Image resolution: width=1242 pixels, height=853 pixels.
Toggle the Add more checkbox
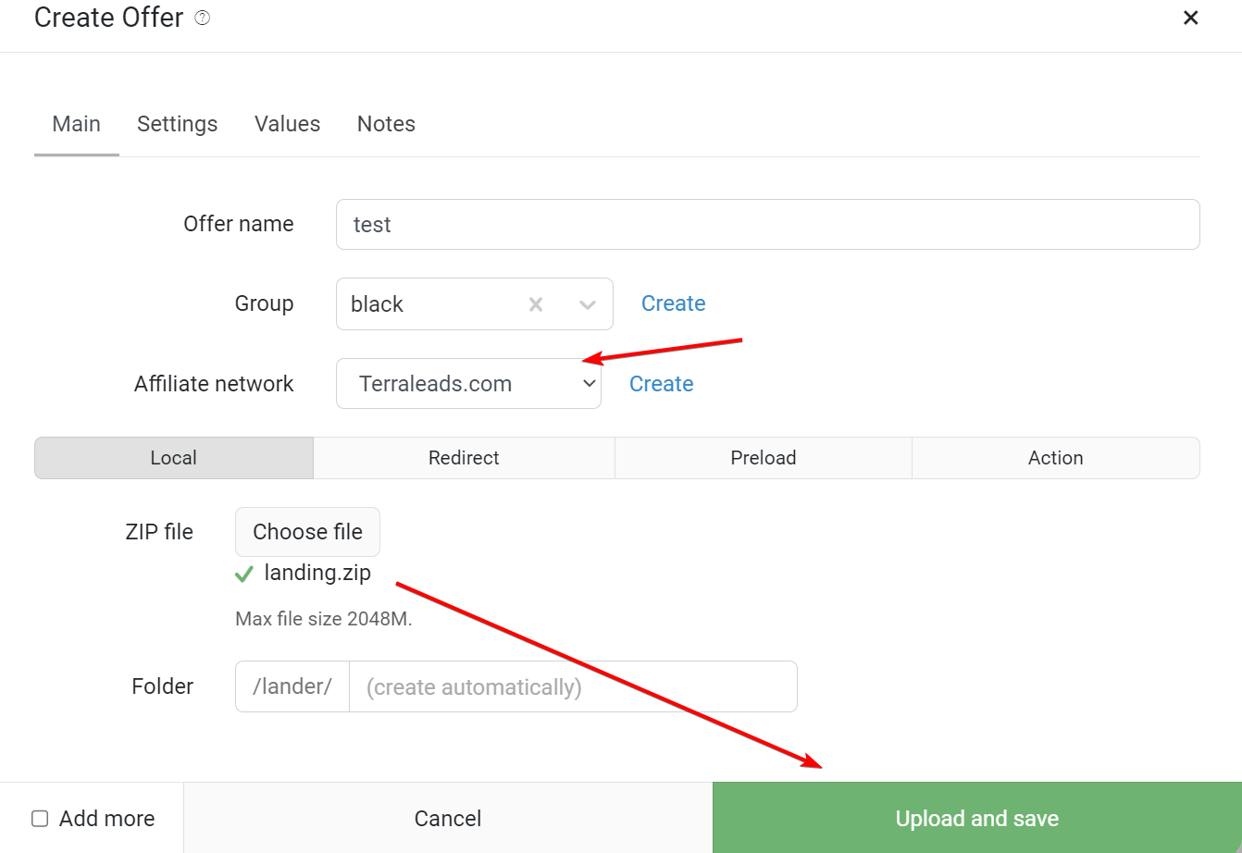(x=40, y=819)
